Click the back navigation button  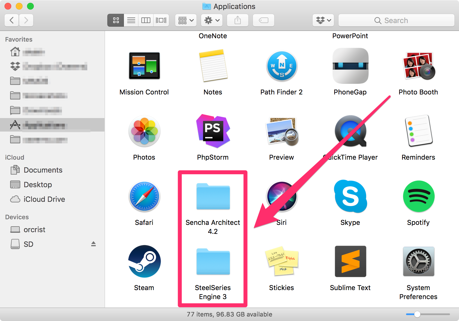11,20
